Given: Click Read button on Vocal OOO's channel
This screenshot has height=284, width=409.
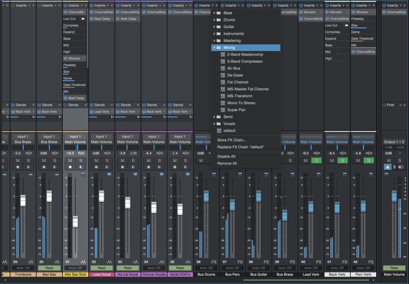Looking at the screenshot, I should click(x=180, y=268).
